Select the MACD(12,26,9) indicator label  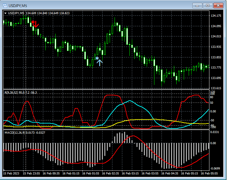(15, 132)
